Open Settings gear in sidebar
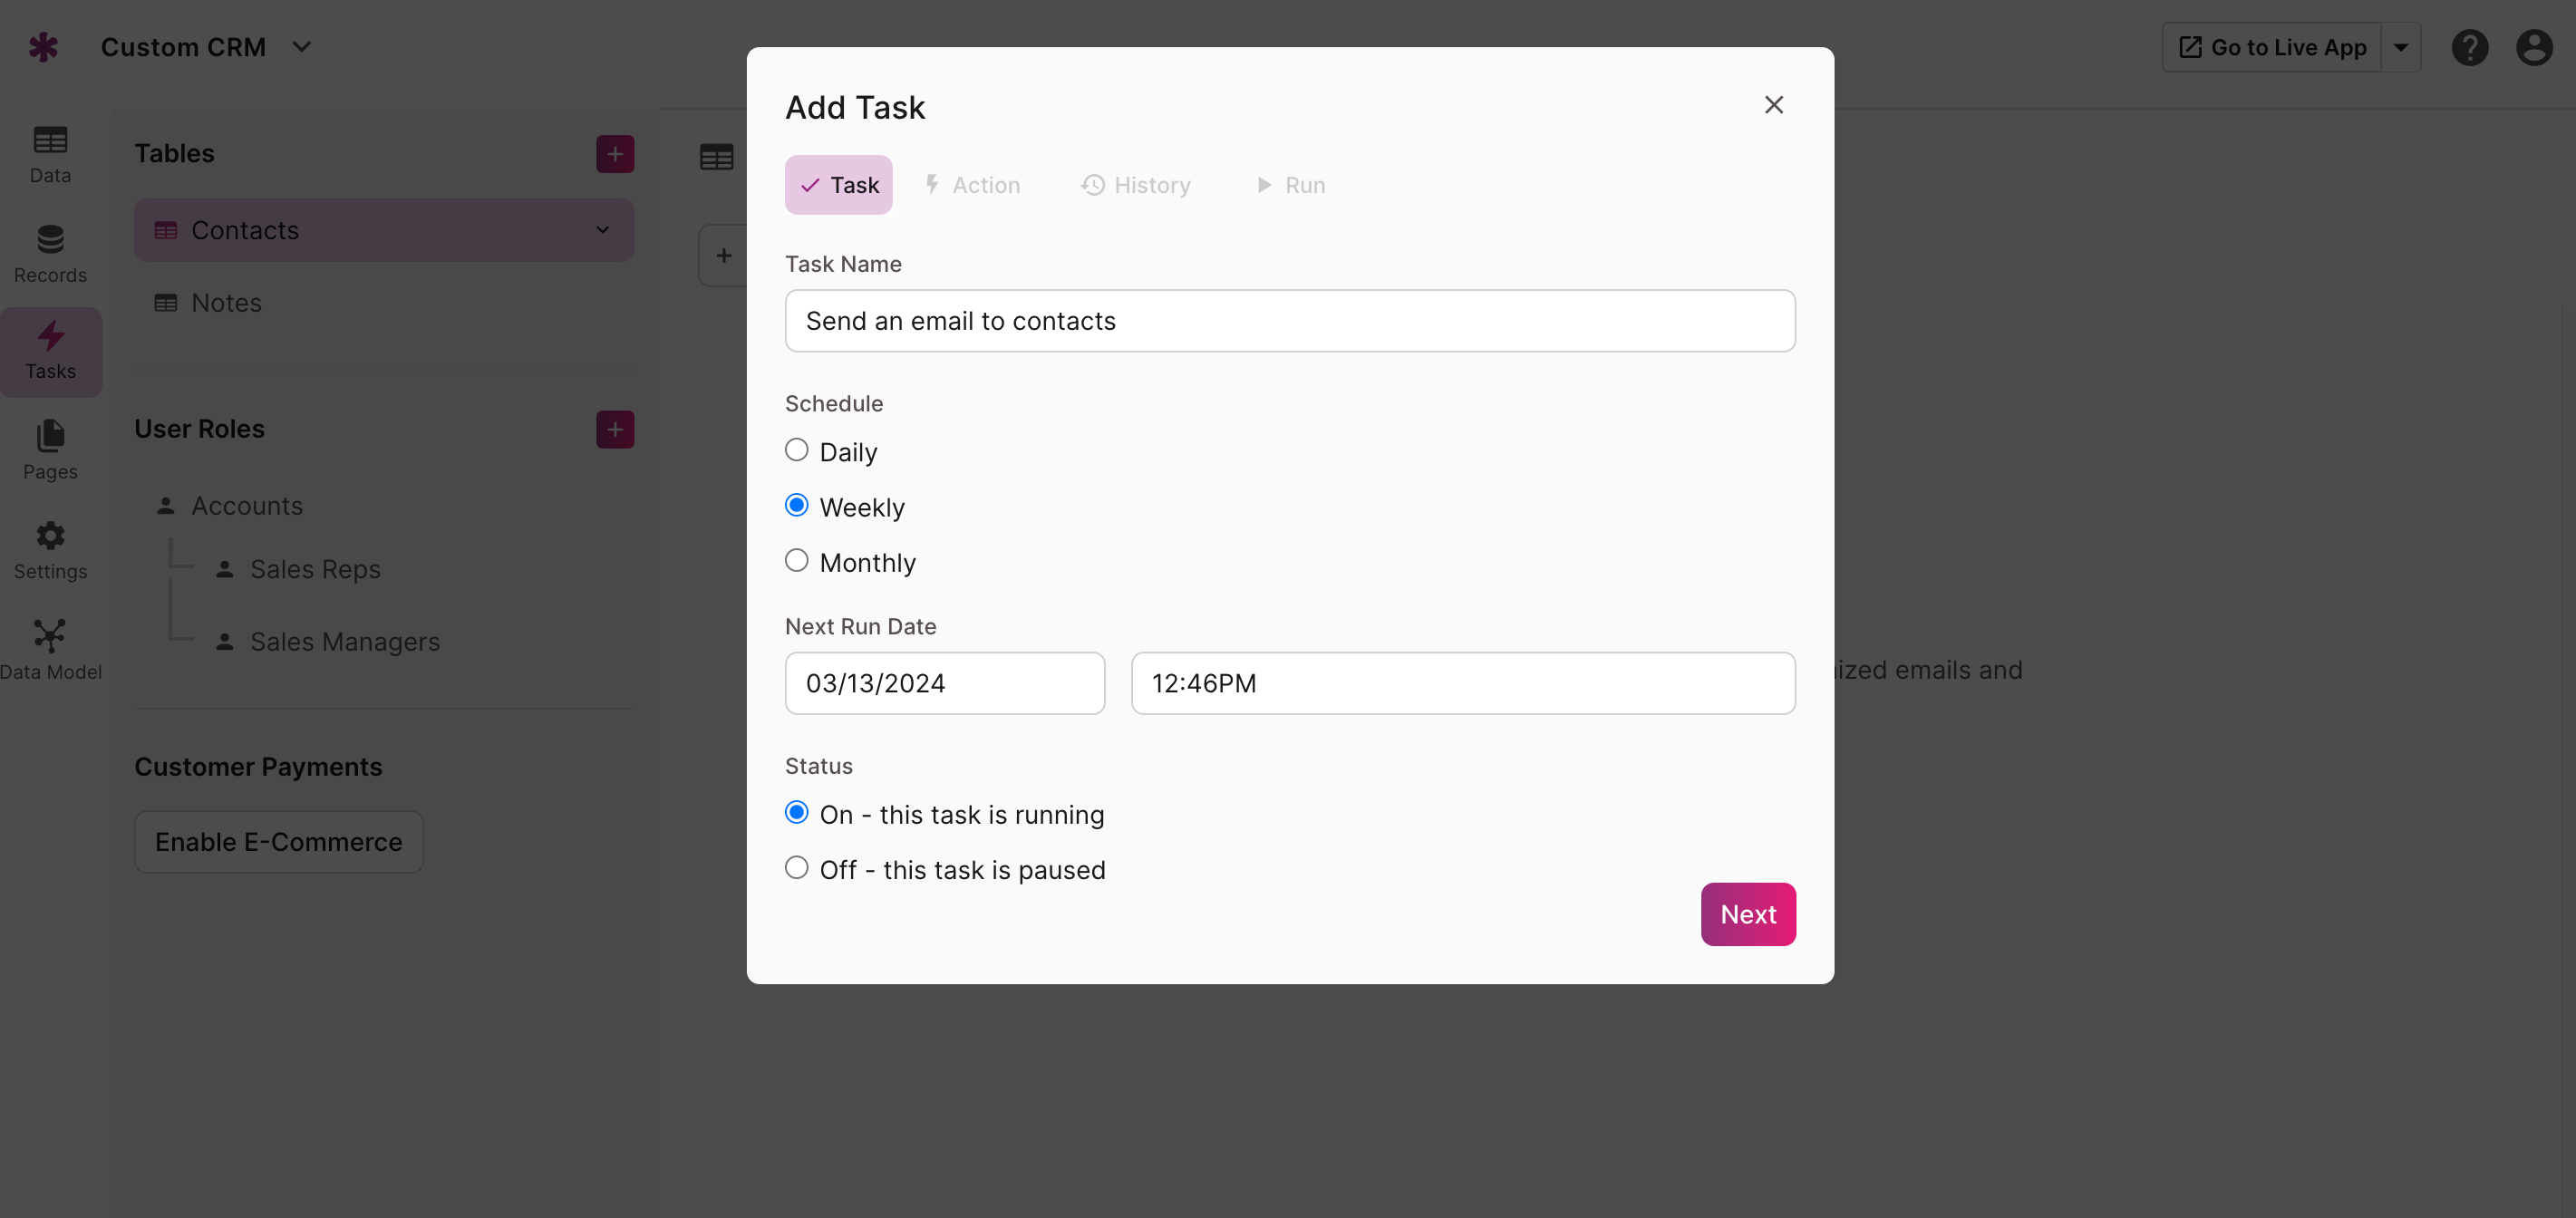Image resolution: width=2576 pixels, height=1218 pixels. (50, 551)
